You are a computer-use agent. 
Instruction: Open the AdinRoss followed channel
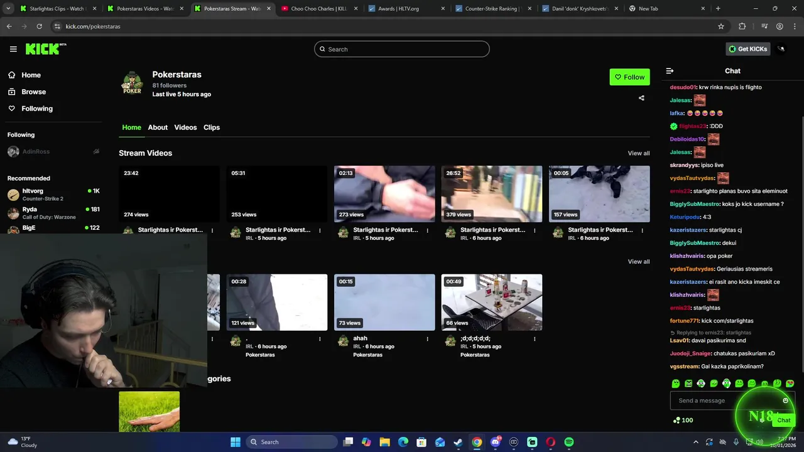[x=53, y=151]
